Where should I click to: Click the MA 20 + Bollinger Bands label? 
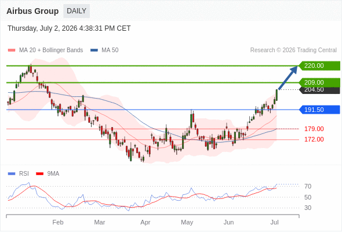point(51,50)
